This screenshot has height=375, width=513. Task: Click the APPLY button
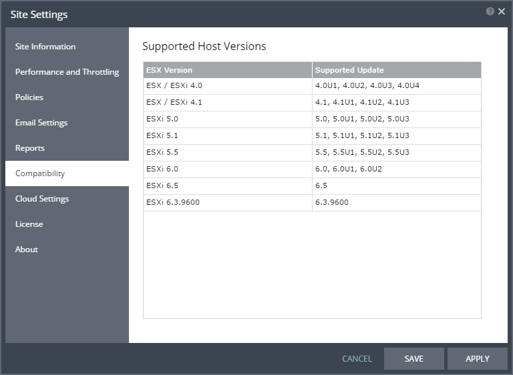[478, 359]
